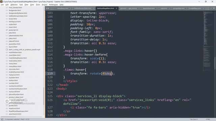The height and width of the screenshot is (121, 216).
Task: Close the manuMenu.html tab
Action: click(x=71, y=8)
